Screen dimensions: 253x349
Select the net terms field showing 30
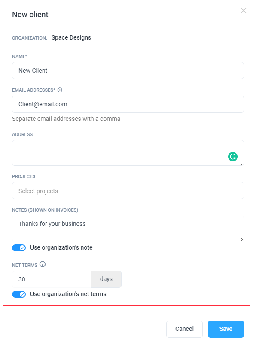[52, 279]
